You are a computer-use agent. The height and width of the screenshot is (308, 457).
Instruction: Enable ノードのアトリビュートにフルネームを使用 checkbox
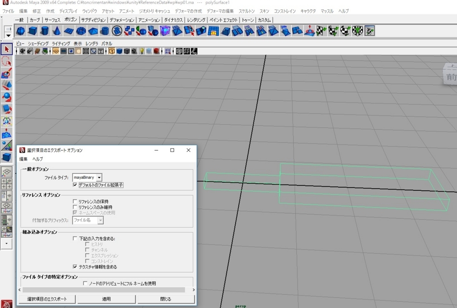point(85,283)
